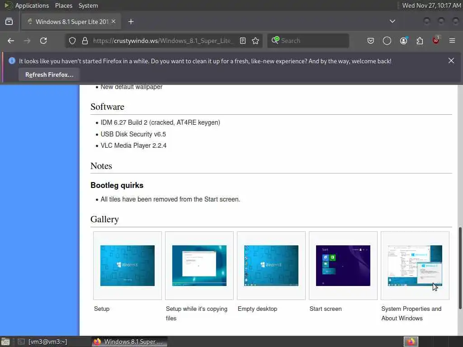Open System Properties and About Windows thumbnail
The width and height of the screenshot is (463, 347).
pyautogui.click(x=415, y=266)
